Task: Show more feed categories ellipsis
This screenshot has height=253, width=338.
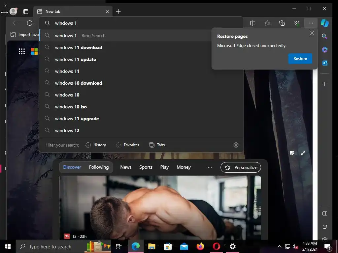Action: coord(210,167)
